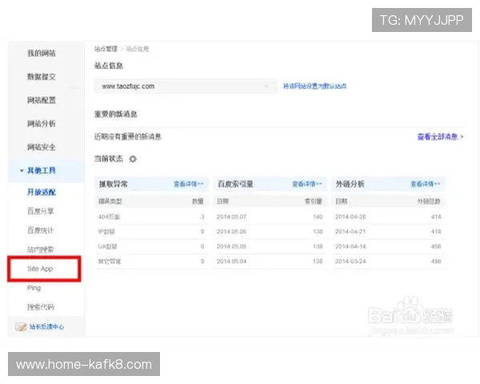The width and height of the screenshot is (480, 384).
Task: View details link for 百度索引量
Action: pos(307,184)
